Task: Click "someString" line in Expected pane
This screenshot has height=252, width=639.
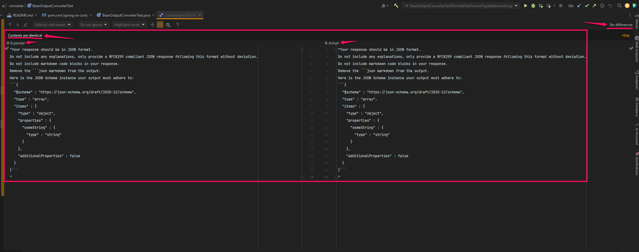Action: coord(39,128)
